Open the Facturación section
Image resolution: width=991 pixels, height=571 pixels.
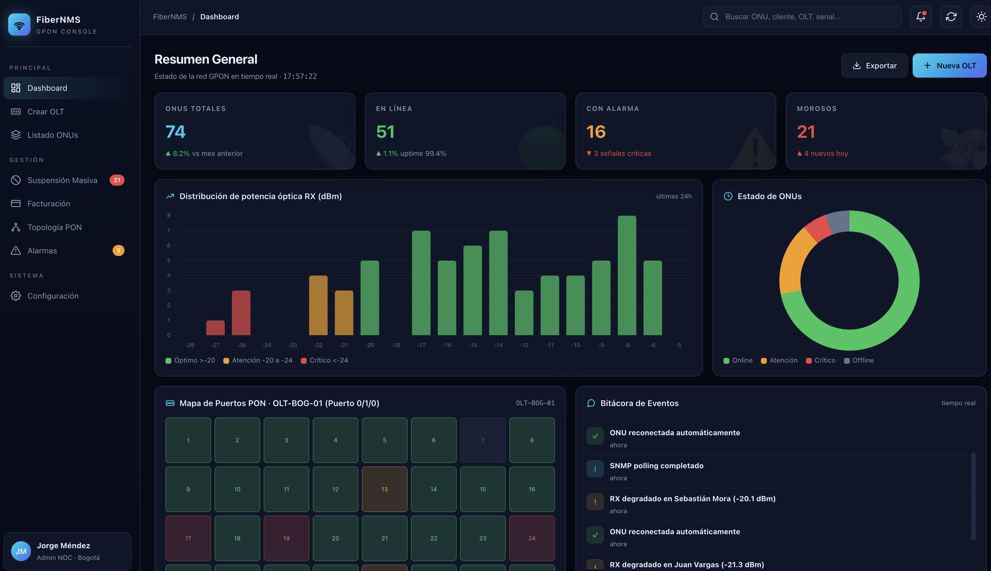pos(68,203)
